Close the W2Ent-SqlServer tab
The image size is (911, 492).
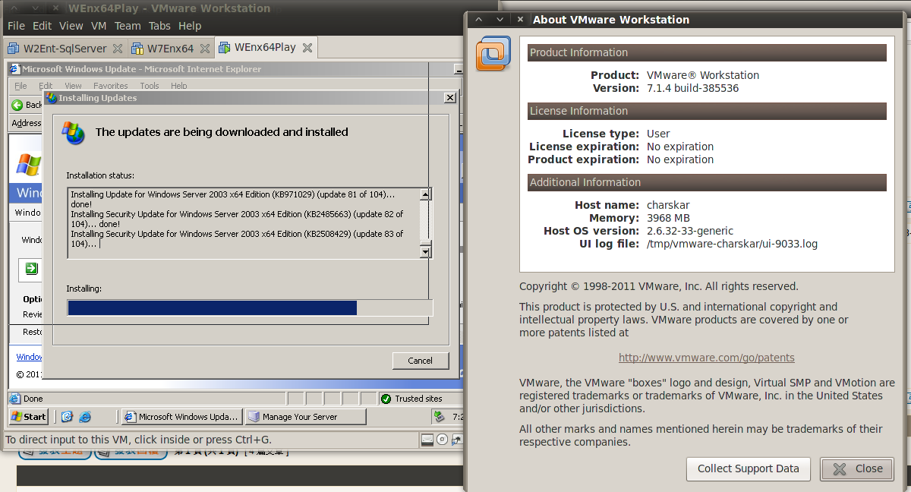click(x=118, y=49)
